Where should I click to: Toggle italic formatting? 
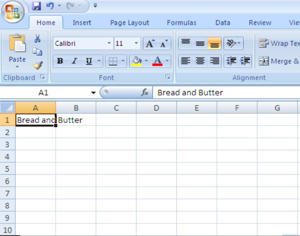(75, 61)
